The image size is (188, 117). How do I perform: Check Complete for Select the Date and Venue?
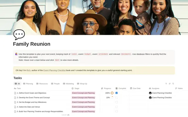pos(117,107)
